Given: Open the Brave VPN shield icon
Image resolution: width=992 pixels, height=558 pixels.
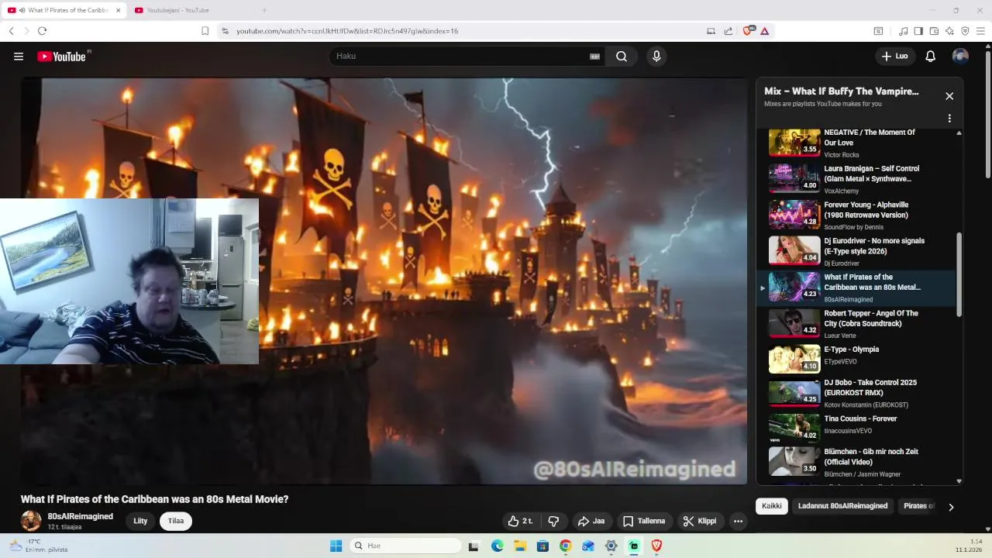Looking at the screenshot, I should (x=965, y=31).
